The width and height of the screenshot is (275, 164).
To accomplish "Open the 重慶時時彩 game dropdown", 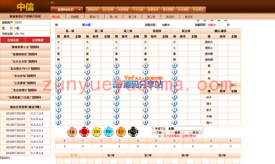I will (x=67, y=10).
